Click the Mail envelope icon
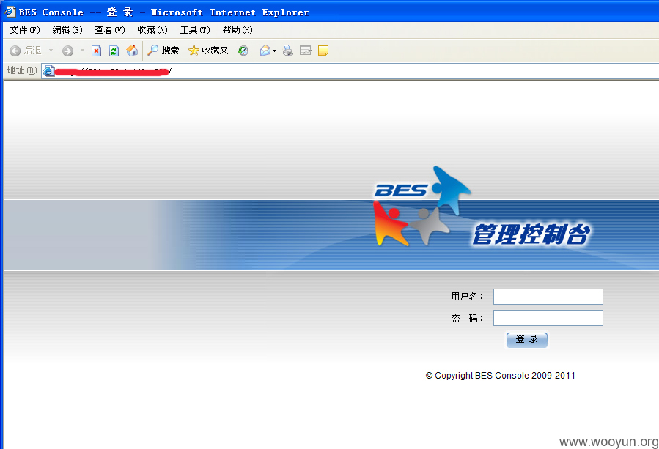This screenshot has width=659, height=449. pos(265,51)
